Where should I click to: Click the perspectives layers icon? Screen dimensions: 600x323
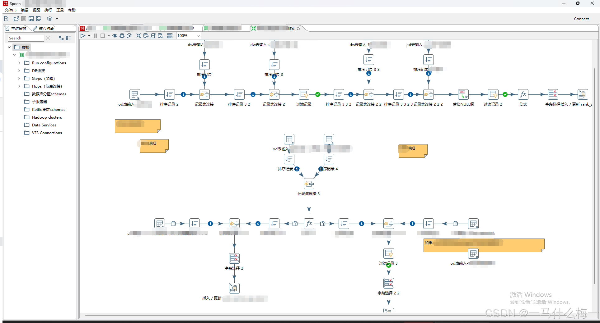50,19
